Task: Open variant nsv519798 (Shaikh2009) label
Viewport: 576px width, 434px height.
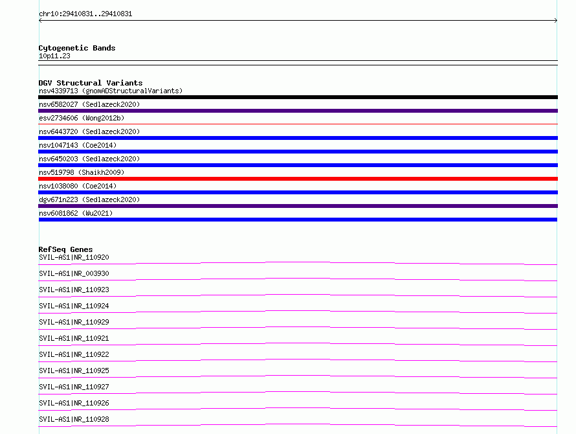Action: click(82, 172)
